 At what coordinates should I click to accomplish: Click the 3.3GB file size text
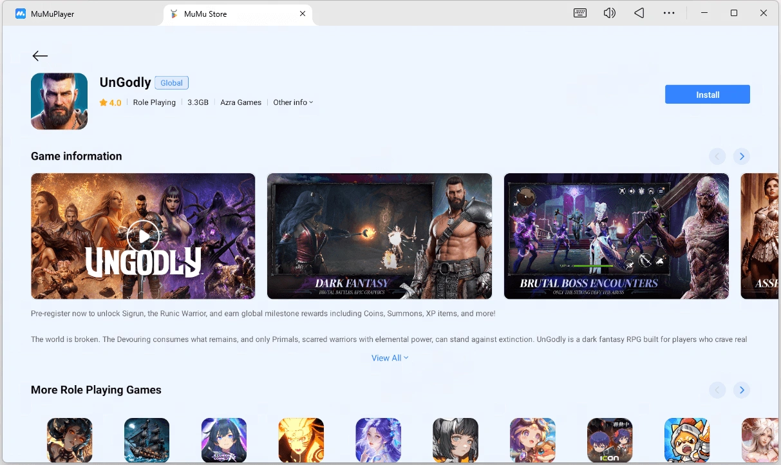coord(198,102)
